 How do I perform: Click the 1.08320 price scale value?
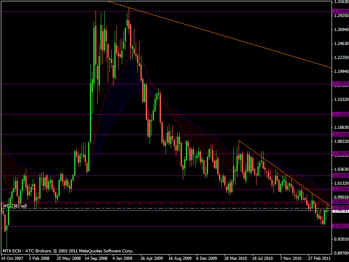(x=341, y=141)
